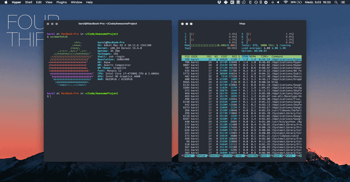Open the Wi-Fi status menu
This screenshot has width=350, height=182.
point(285,2)
